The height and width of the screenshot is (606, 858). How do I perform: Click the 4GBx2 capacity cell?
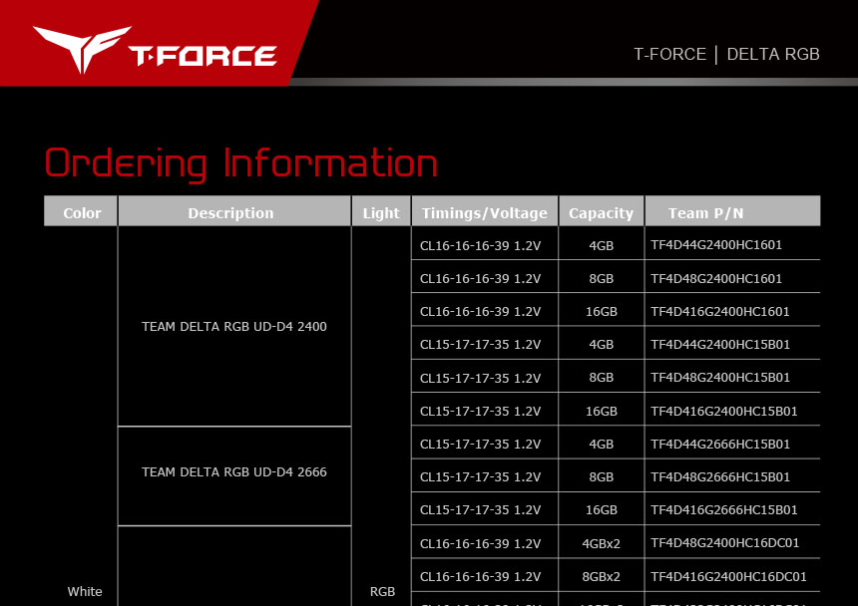point(602,543)
